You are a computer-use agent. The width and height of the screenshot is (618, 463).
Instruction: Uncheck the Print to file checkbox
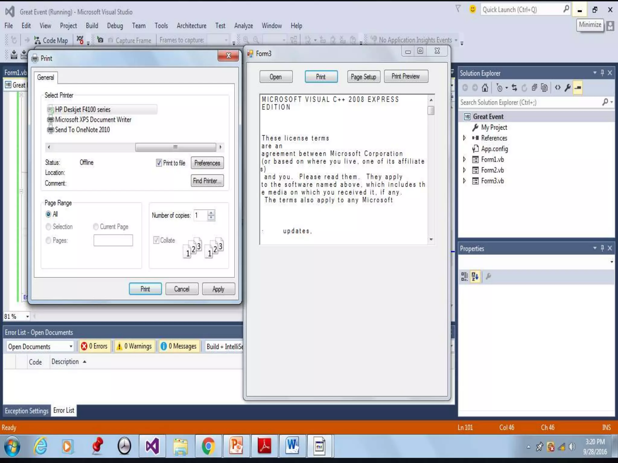159,163
